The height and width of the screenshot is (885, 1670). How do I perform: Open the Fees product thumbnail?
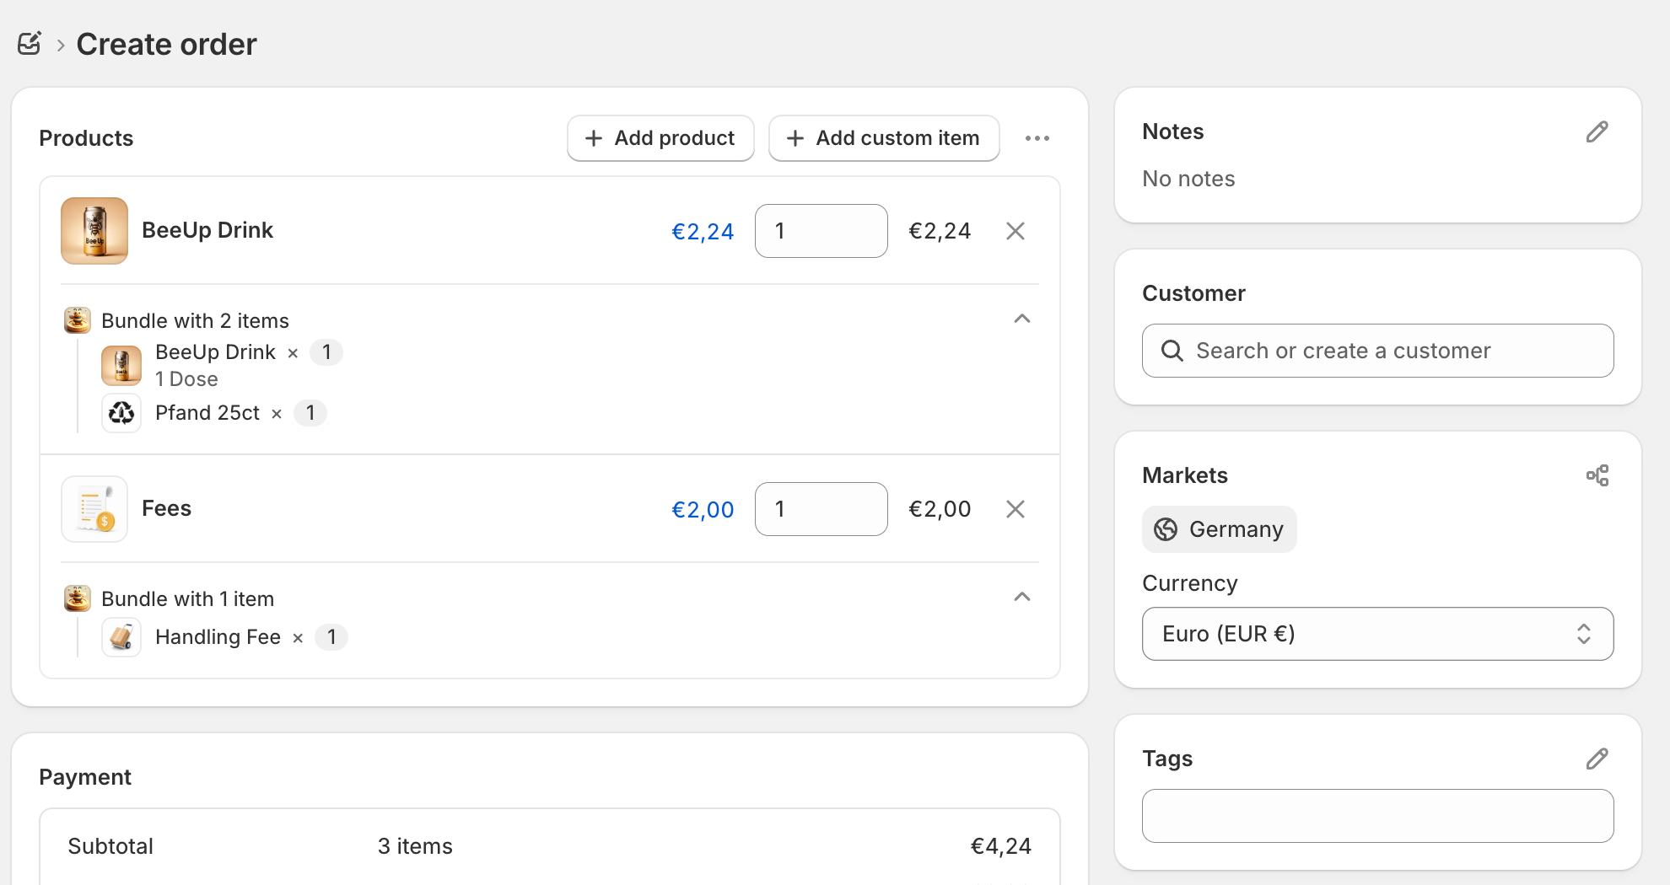coord(94,509)
